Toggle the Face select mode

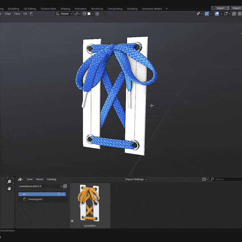click(x=17, y=14)
